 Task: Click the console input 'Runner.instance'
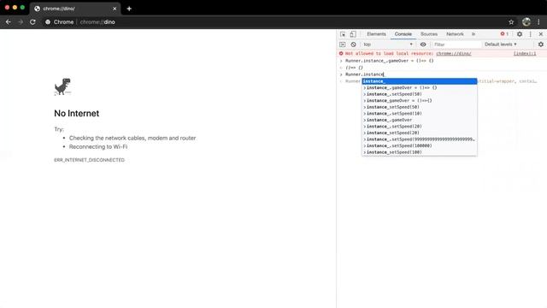(x=365, y=74)
